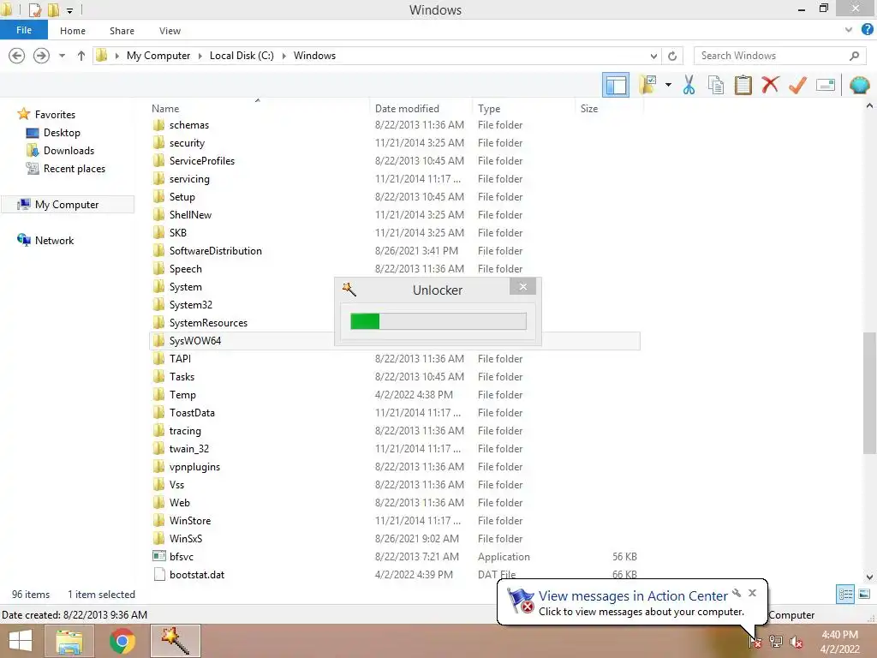Click the Forward navigation arrow

41,56
